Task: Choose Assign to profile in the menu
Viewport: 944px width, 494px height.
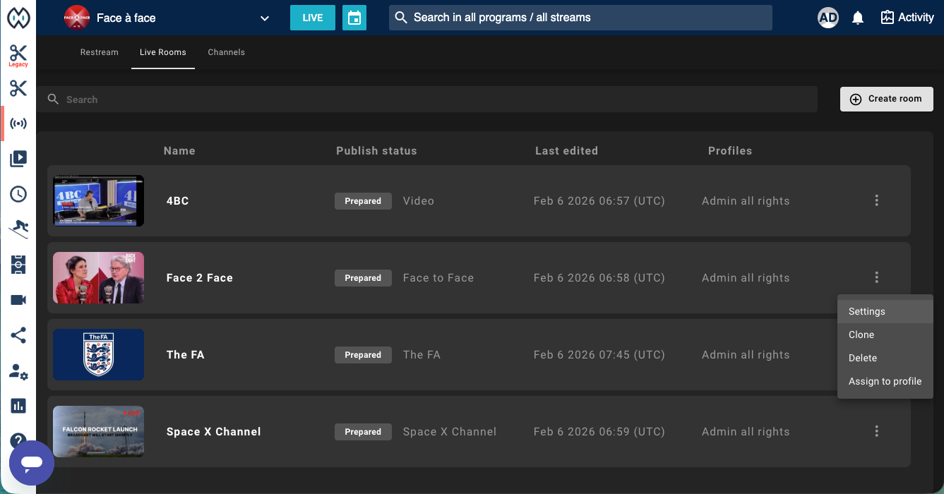Action: (885, 381)
